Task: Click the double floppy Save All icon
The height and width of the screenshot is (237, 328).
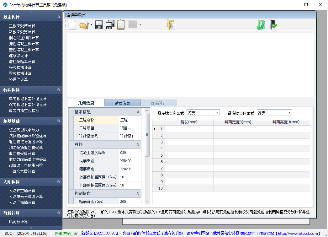Action: pyautogui.click(x=110, y=25)
